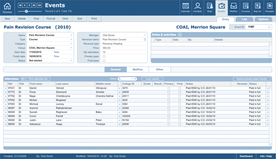Add a new attendee plus icon
Viewport: 276px width, 159px height.
[x=23, y=79]
